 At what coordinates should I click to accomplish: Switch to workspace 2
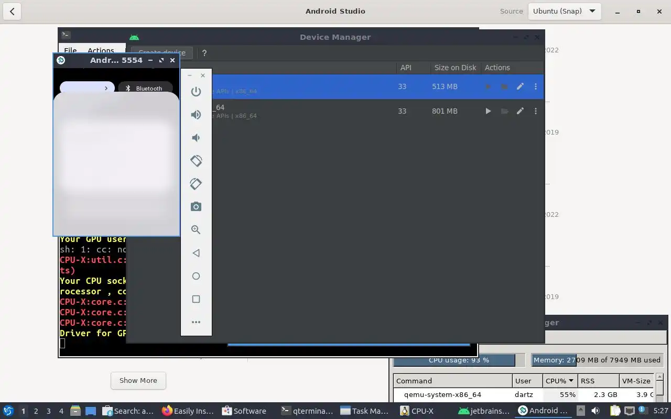pyautogui.click(x=36, y=411)
